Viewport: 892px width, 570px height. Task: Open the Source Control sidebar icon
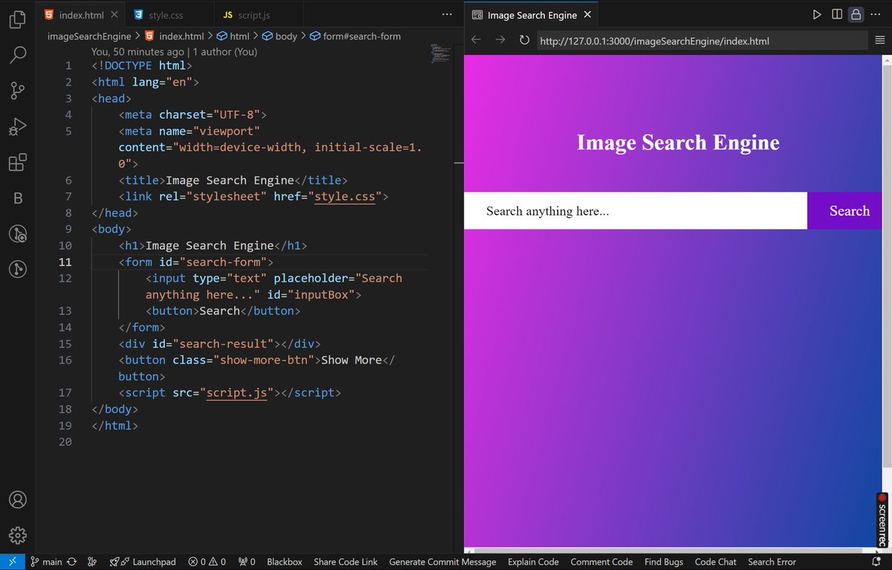coord(17,90)
